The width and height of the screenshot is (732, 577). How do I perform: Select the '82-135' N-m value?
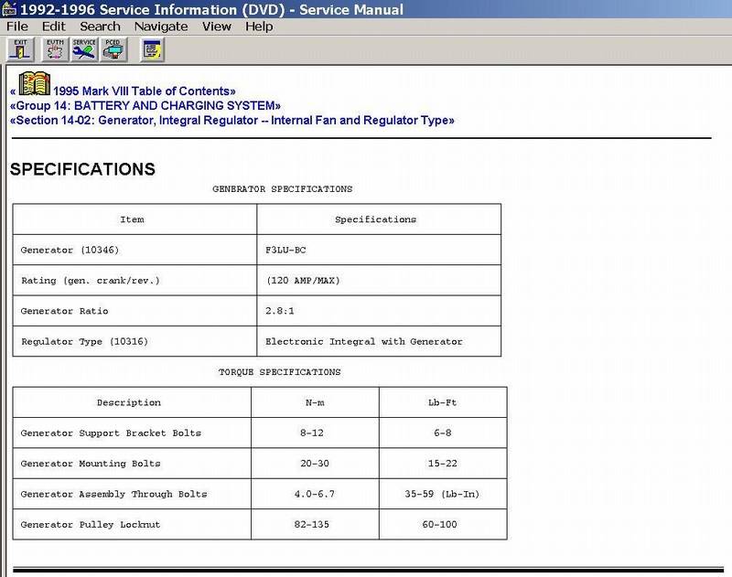pyautogui.click(x=311, y=525)
